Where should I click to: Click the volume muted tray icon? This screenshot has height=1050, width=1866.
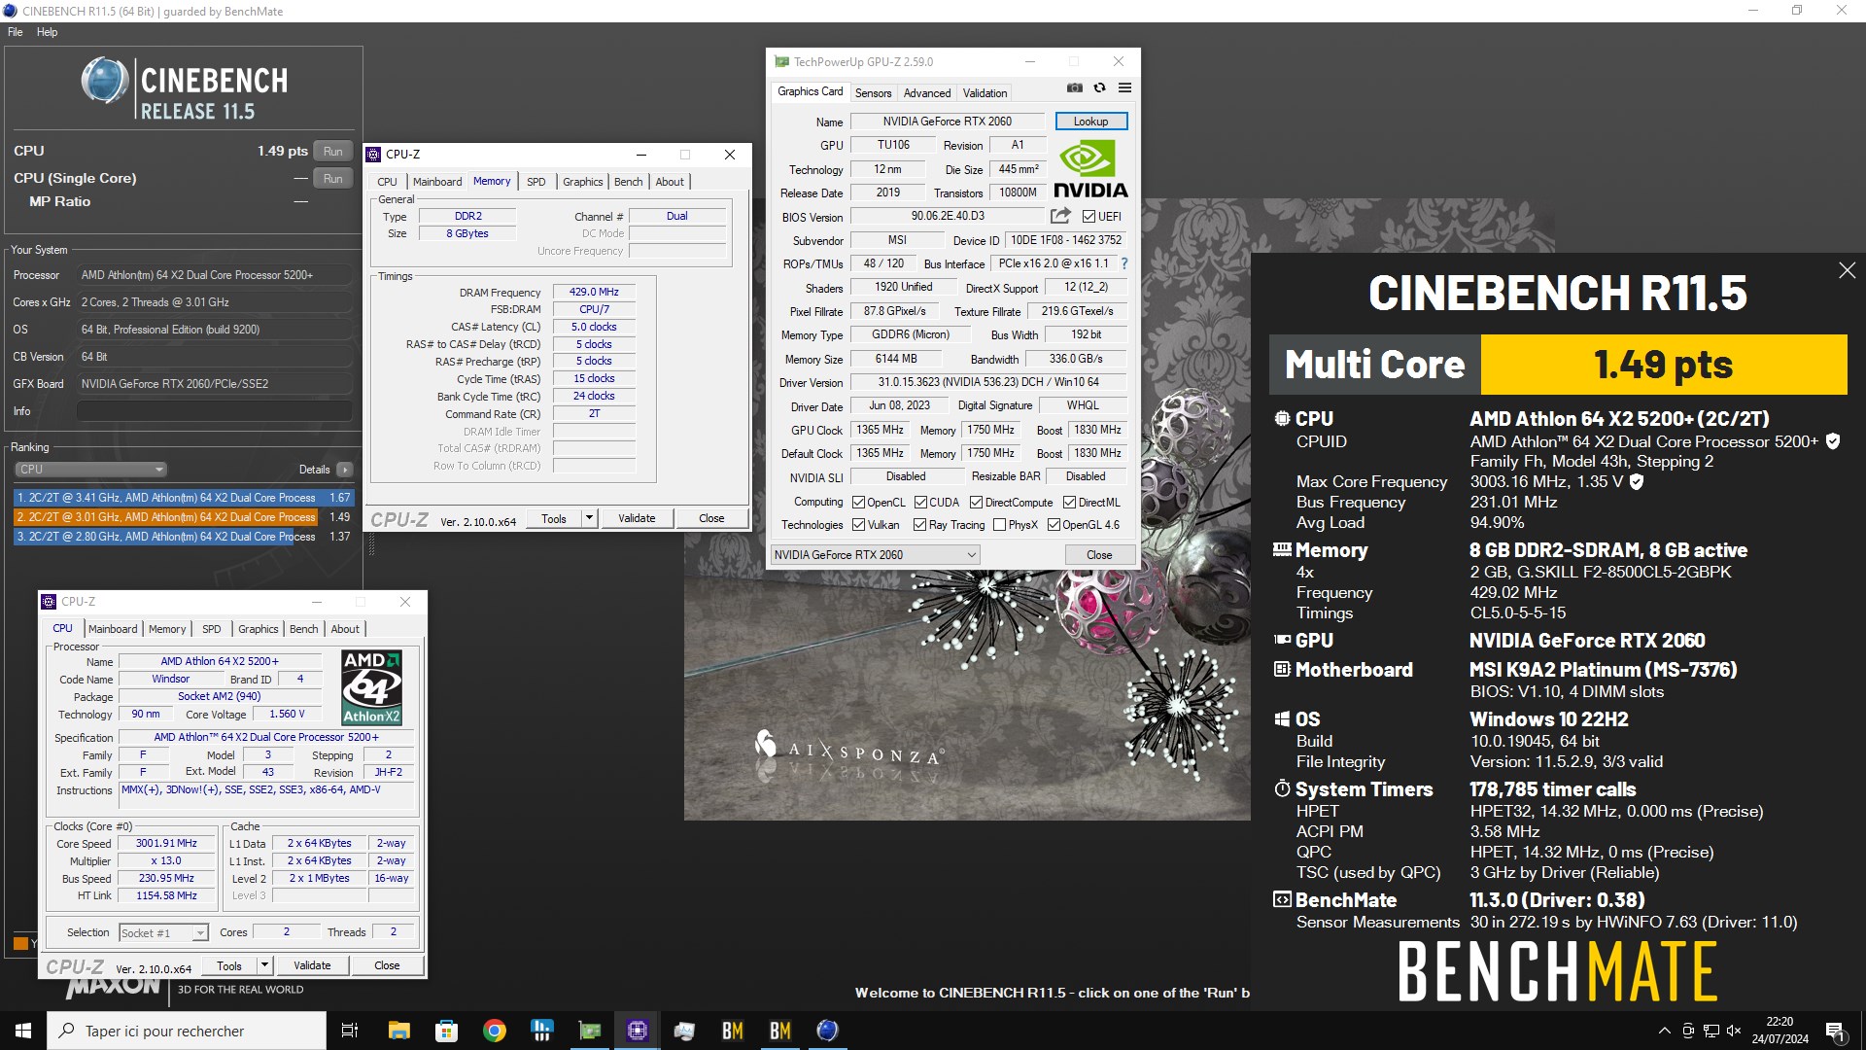(1734, 1031)
